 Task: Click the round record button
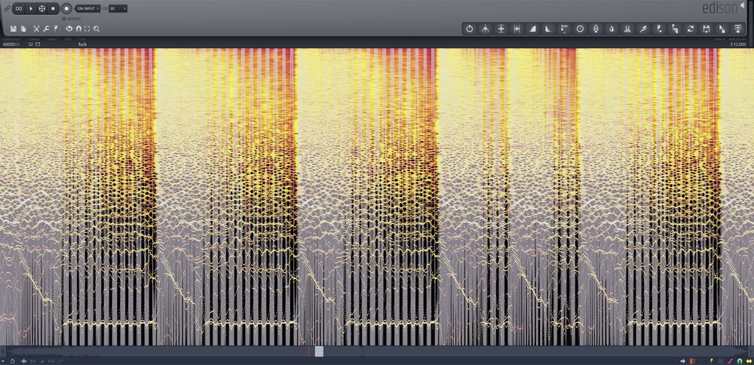tap(67, 8)
